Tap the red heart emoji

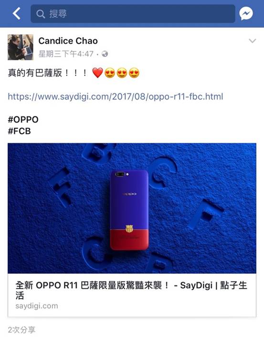click(97, 73)
